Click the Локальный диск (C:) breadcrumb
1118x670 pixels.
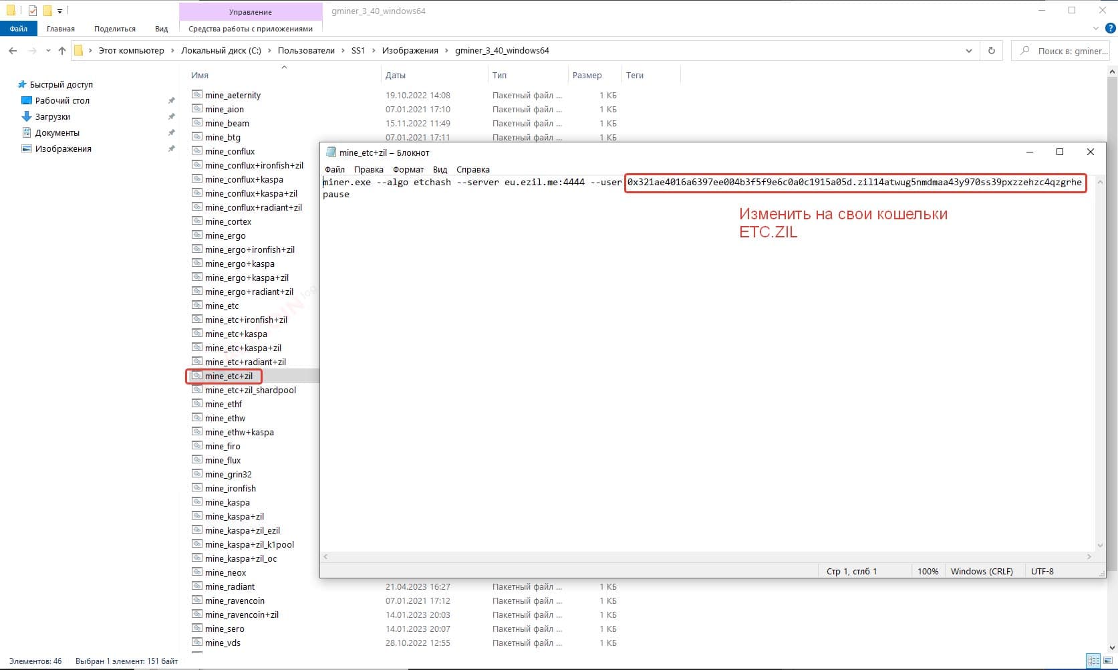pos(221,51)
